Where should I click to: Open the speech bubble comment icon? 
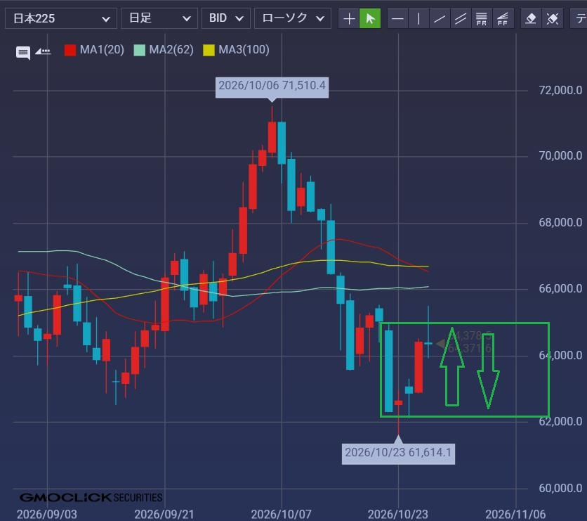[23, 53]
